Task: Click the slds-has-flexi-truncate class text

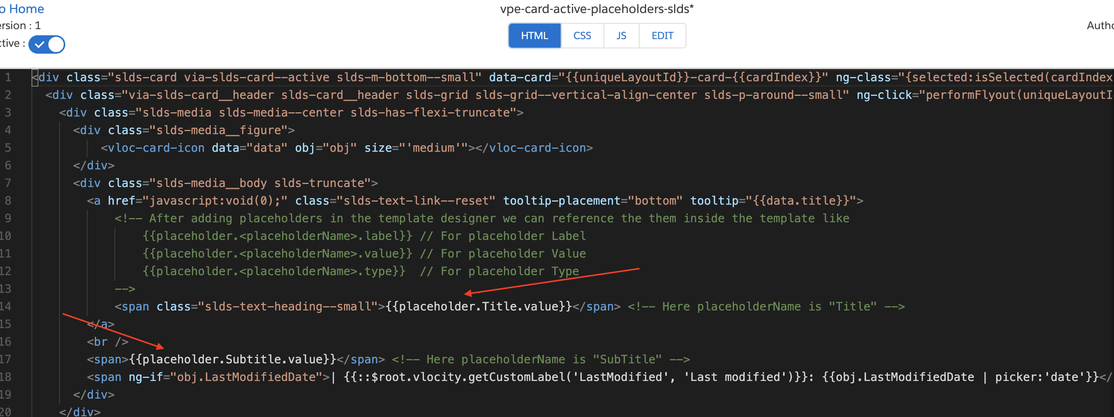Action: tap(430, 113)
